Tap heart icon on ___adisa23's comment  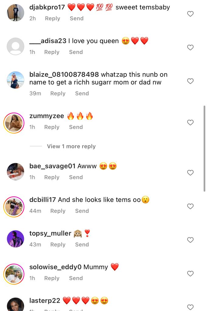click(190, 48)
